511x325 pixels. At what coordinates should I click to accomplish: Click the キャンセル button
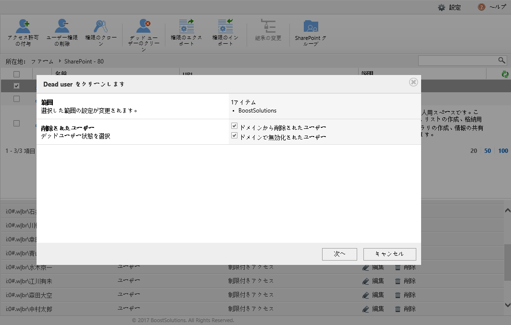[x=390, y=254]
